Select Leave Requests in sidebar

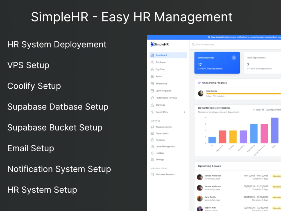[x=168, y=91]
